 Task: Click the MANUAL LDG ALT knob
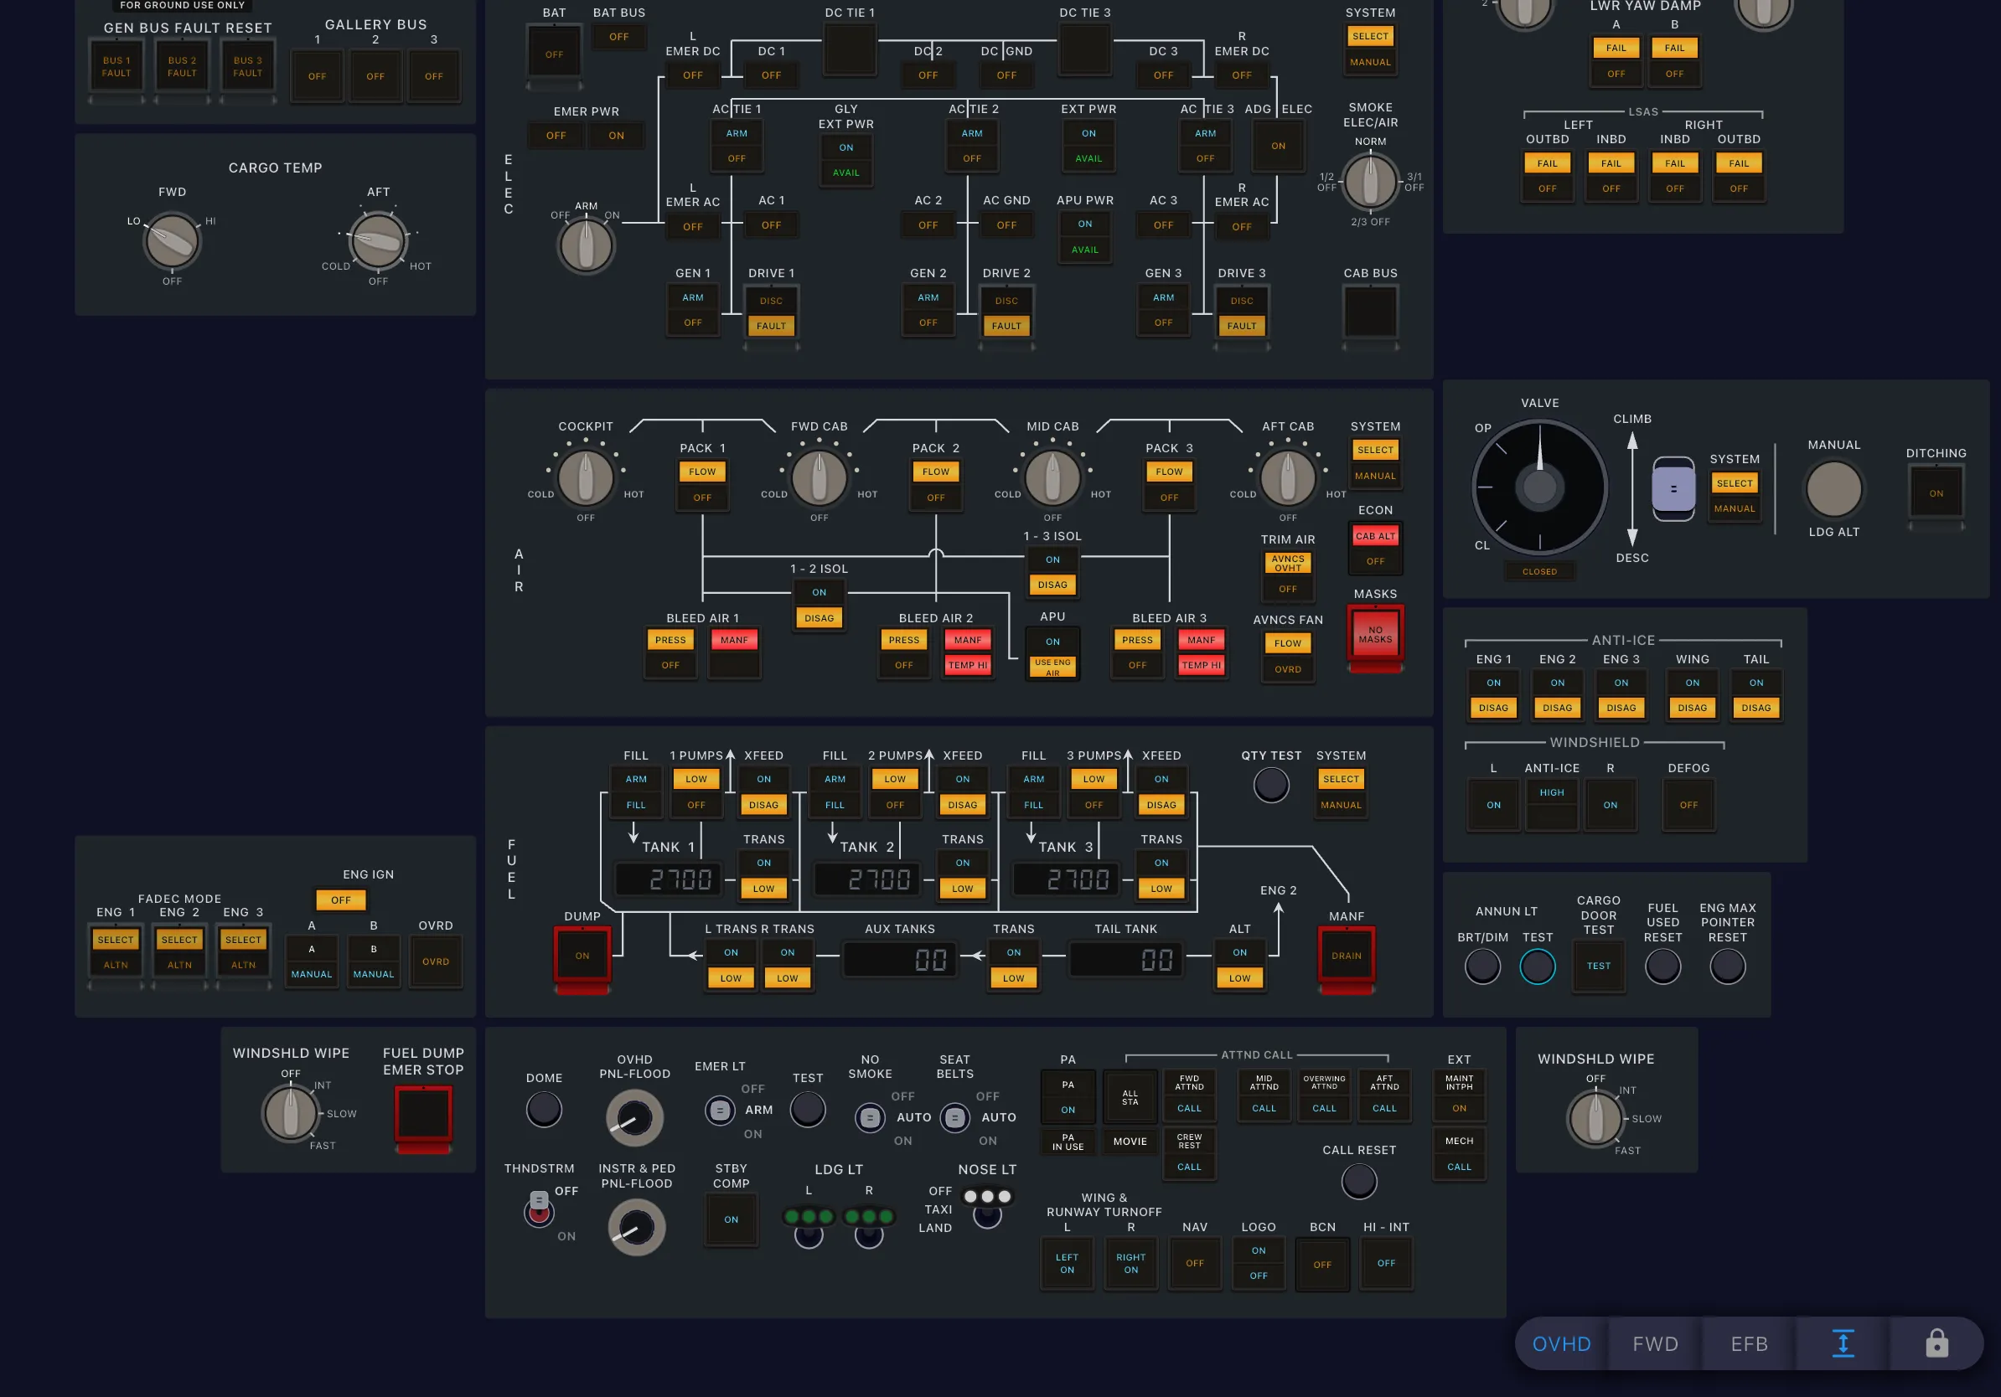(x=1833, y=488)
